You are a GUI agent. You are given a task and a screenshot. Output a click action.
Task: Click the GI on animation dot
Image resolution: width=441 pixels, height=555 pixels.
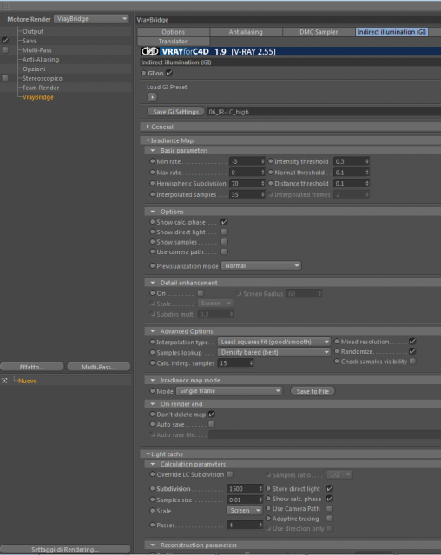pyautogui.click(x=143, y=73)
